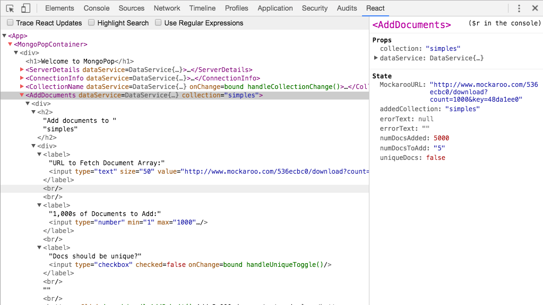Expand the CollectionName component
The height and width of the screenshot is (305, 543).
point(22,86)
